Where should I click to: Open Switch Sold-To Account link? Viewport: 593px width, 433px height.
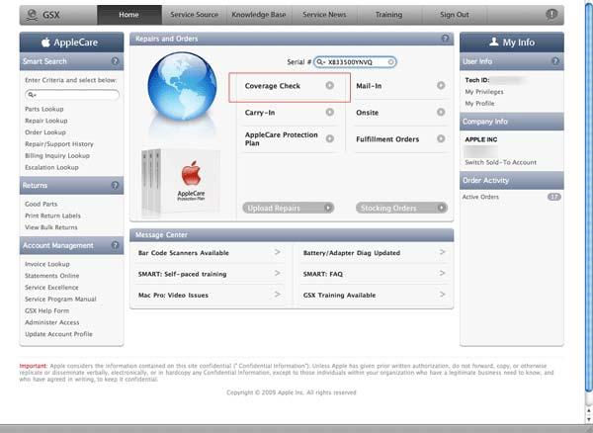point(502,161)
